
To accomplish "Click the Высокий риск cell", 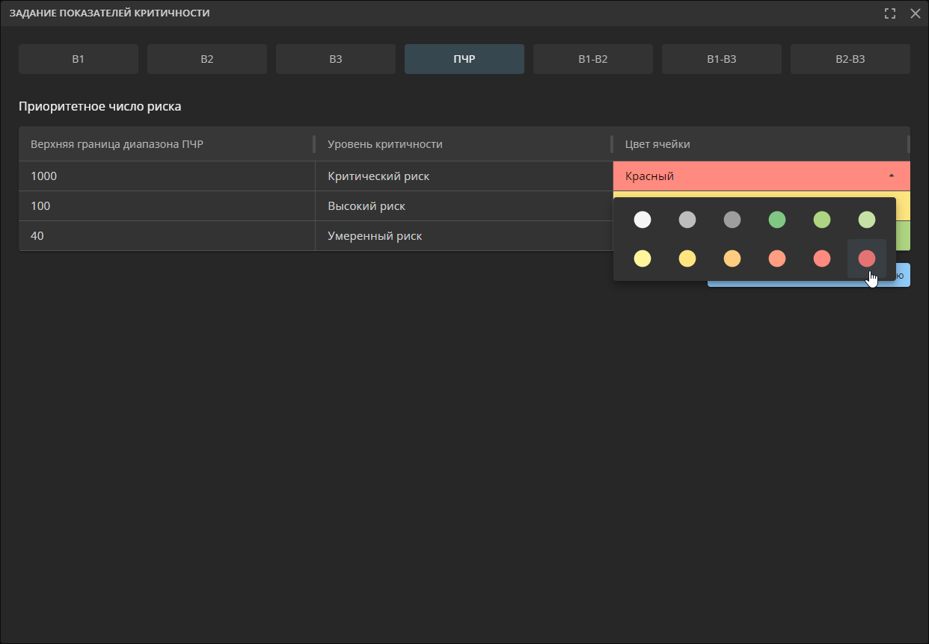I will pos(464,206).
